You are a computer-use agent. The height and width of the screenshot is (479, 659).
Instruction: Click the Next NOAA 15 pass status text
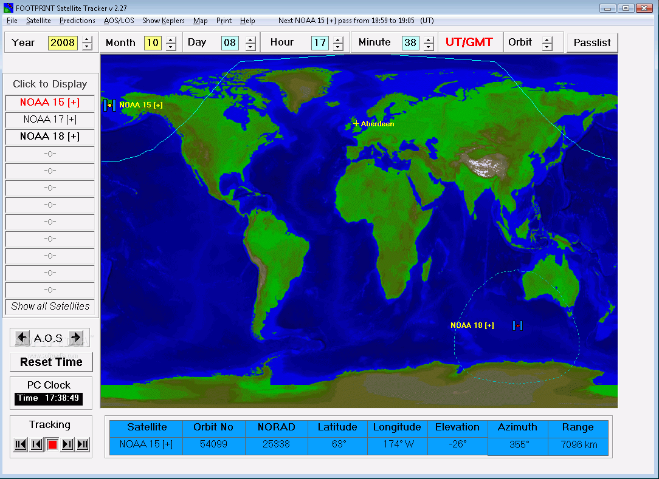[356, 21]
